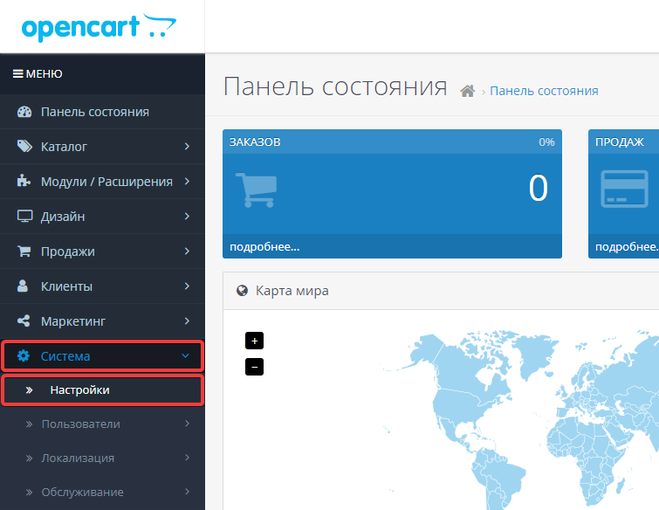The height and width of the screenshot is (510, 659).
Task: Click the Design monitor icon
Action: coord(24,217)
